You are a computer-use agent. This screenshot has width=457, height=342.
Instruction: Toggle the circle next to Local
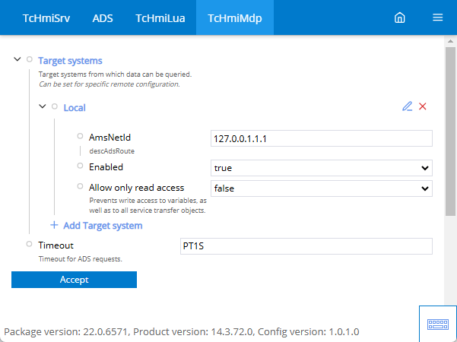[x=55, y=106]
